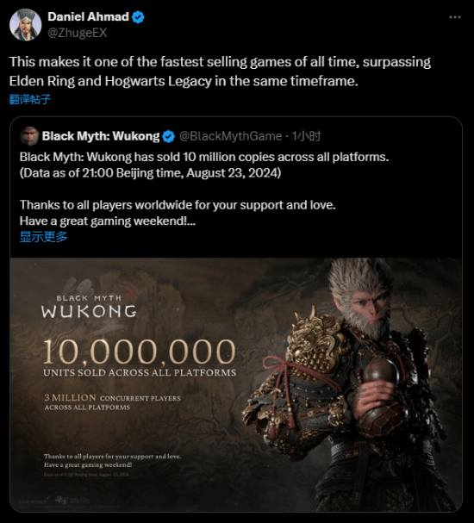Click Daniel Ahmad's profile avatar

point(25,25)
